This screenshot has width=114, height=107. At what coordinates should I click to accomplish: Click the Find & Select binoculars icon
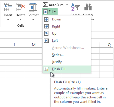(x=88, y=7)
